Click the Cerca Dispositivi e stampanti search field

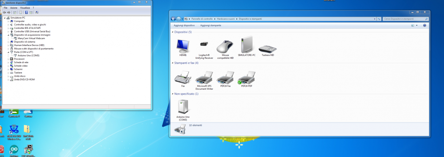coord(406,19)
